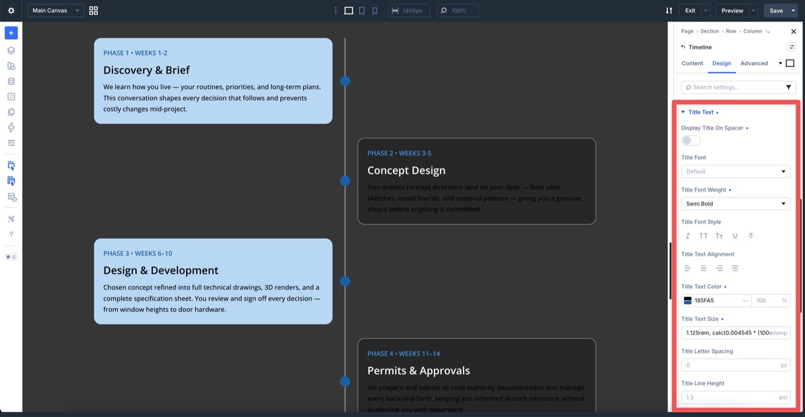The height and width of the screenshot is (417, 805).
Task: Toggle Display Title On Spacer switch
Action: point(691,141)
